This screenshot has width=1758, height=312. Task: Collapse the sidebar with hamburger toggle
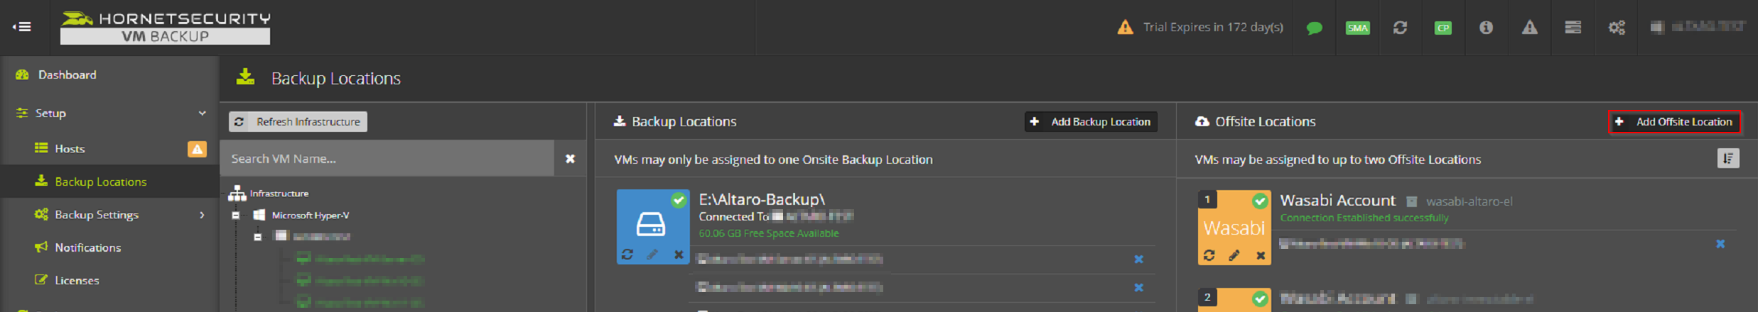pyautogui.click(x=23, y=27)
